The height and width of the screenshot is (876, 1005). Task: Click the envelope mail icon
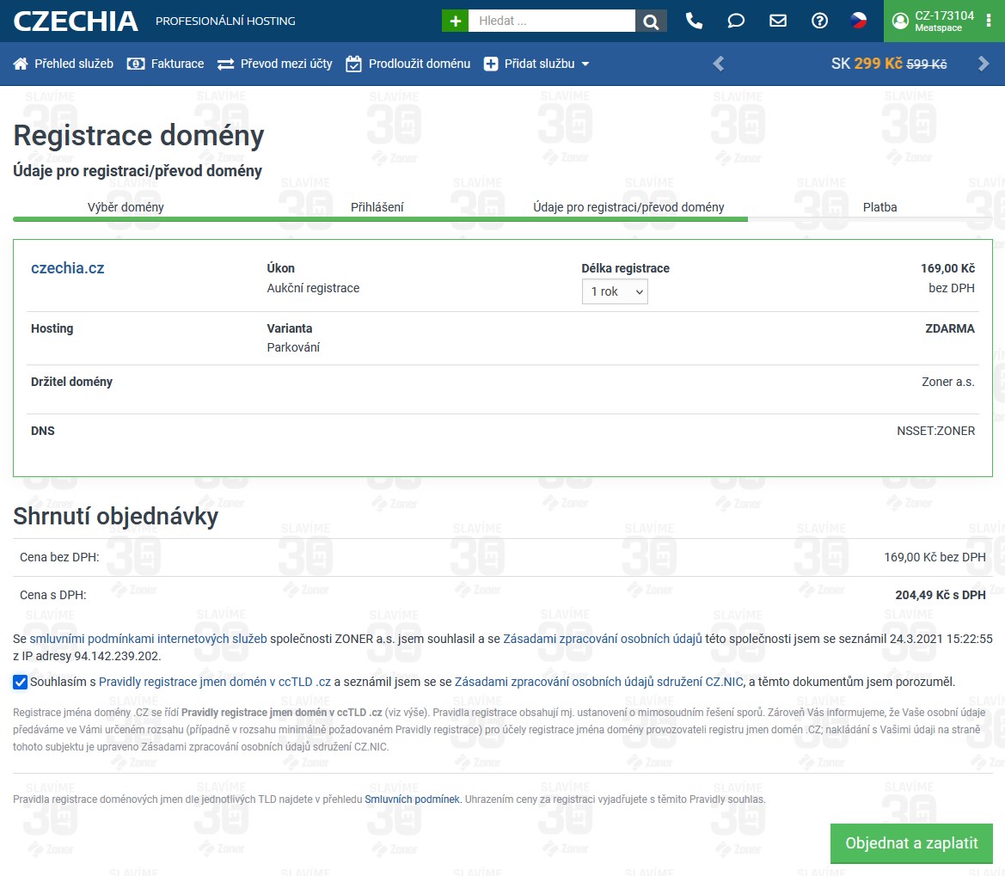778,21
